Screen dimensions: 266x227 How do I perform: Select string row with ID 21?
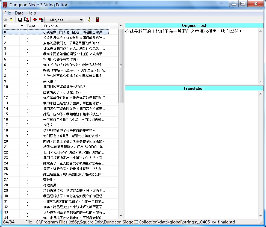coord(56,147)
